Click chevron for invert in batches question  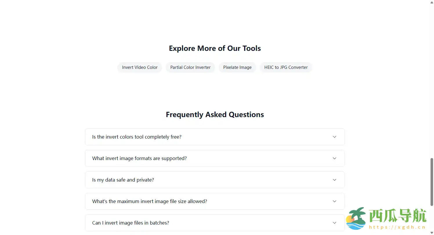[334, 223]
